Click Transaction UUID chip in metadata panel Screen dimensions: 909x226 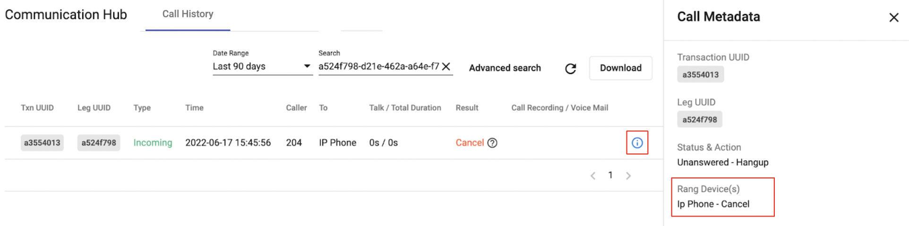pyautogui.click(x=700, y=74)
